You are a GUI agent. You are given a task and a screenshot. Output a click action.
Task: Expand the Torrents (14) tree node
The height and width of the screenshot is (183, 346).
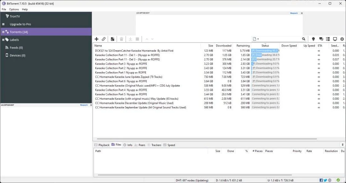pyautogui.click(x=3, y=32)
